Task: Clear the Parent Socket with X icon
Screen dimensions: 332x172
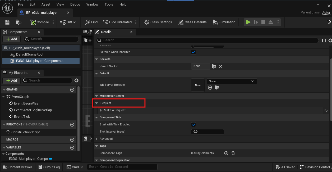Action: pos(221,66)
